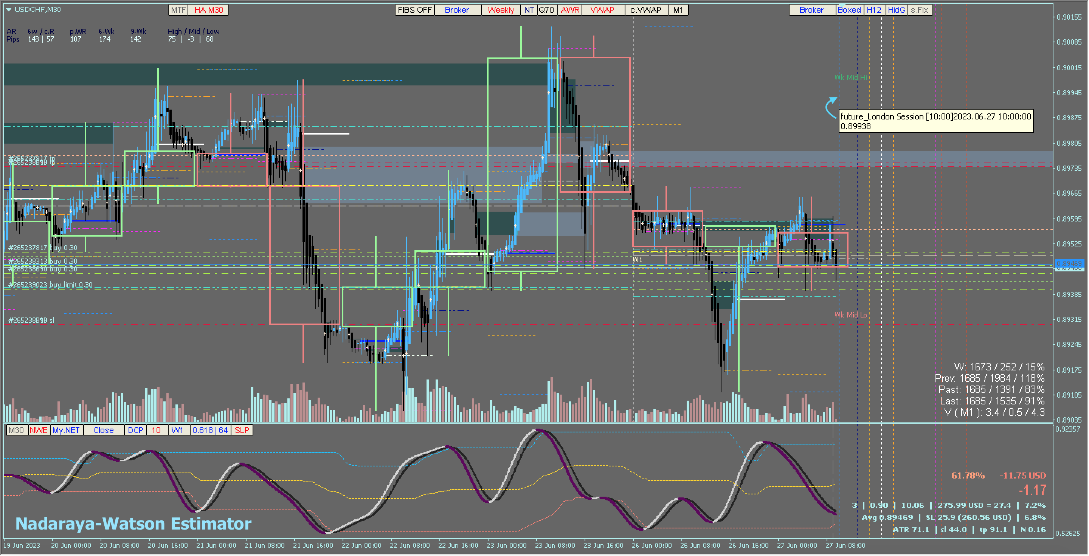The image size is (1089, 556).
Task: Toggle the HA M30 button
Action: point(209,10)
